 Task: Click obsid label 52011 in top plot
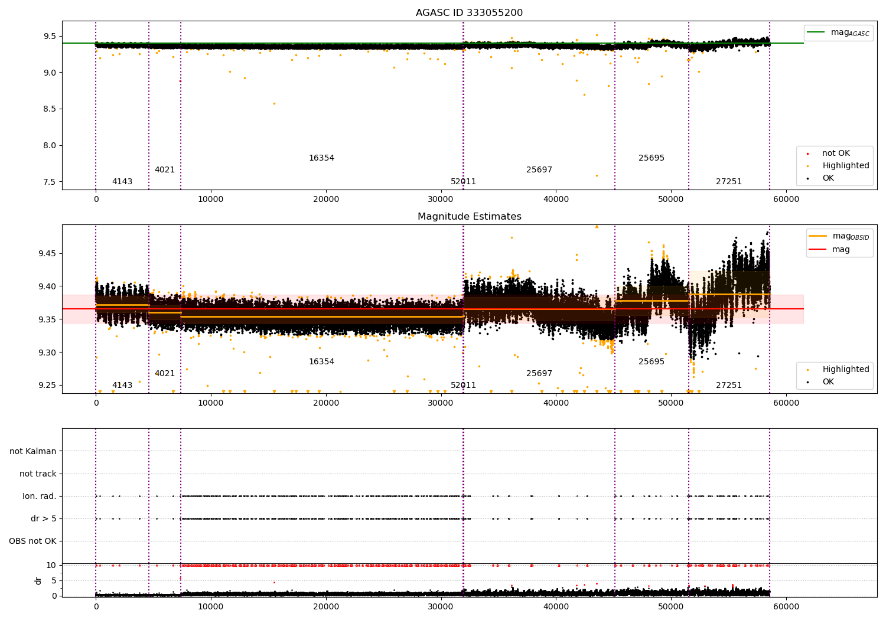(x=463, y=181)
